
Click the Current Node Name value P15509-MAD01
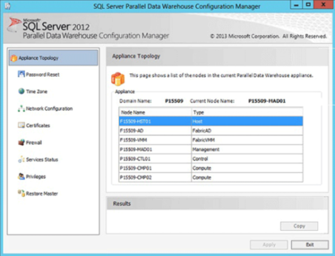267,101
